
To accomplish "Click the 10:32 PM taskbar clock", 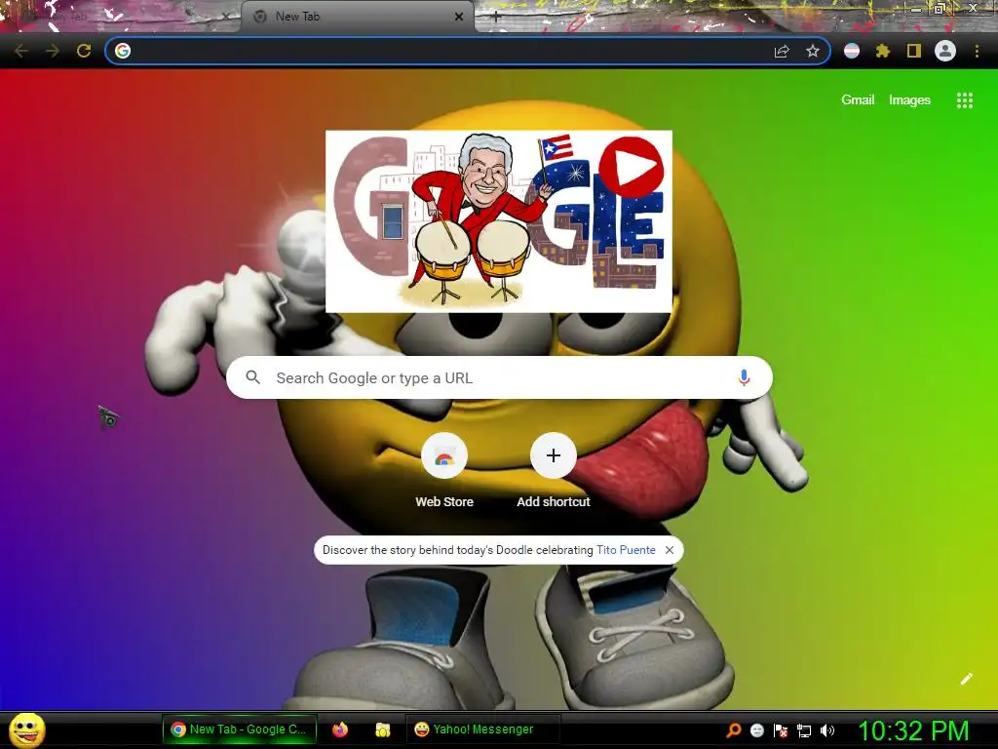I will pyautogui.click(x=914, y=730).
